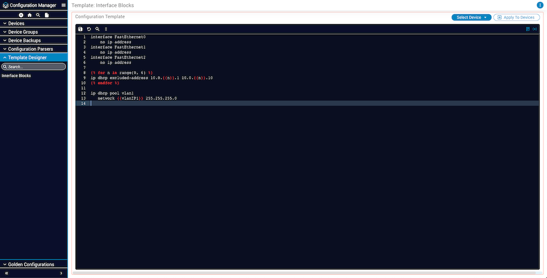
Task: Expand the Devices section
Action: [x=34, y=23]
